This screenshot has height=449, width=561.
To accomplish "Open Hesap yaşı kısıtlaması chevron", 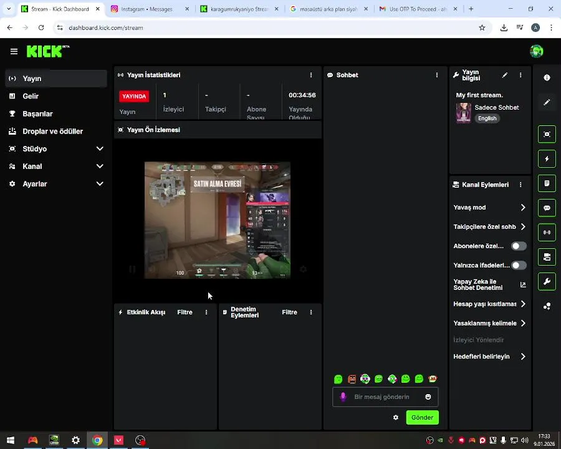I will coord(523,304).
